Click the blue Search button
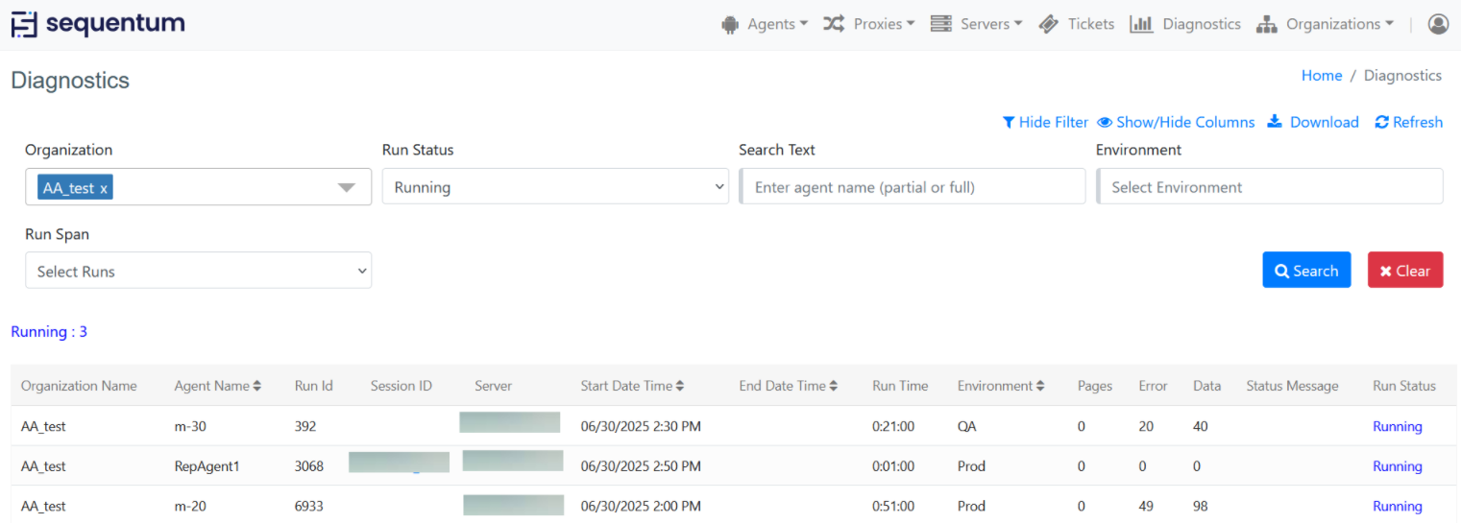 coord(1306,271)
